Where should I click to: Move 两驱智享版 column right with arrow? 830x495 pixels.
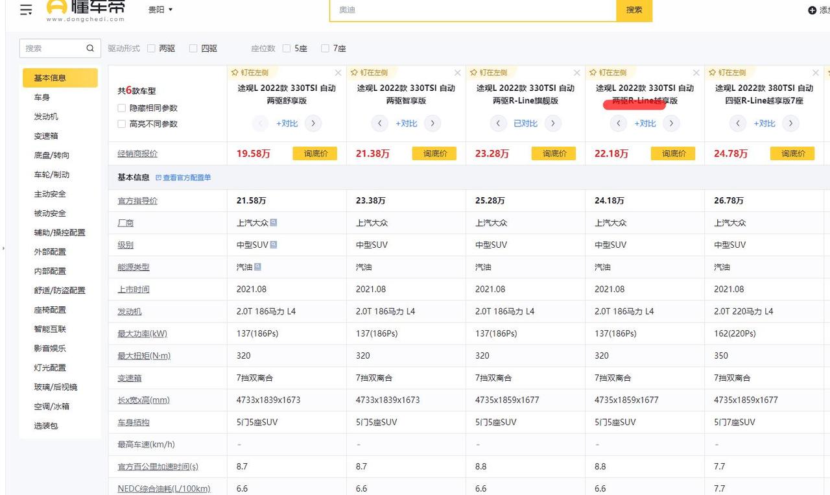point(433,123)
